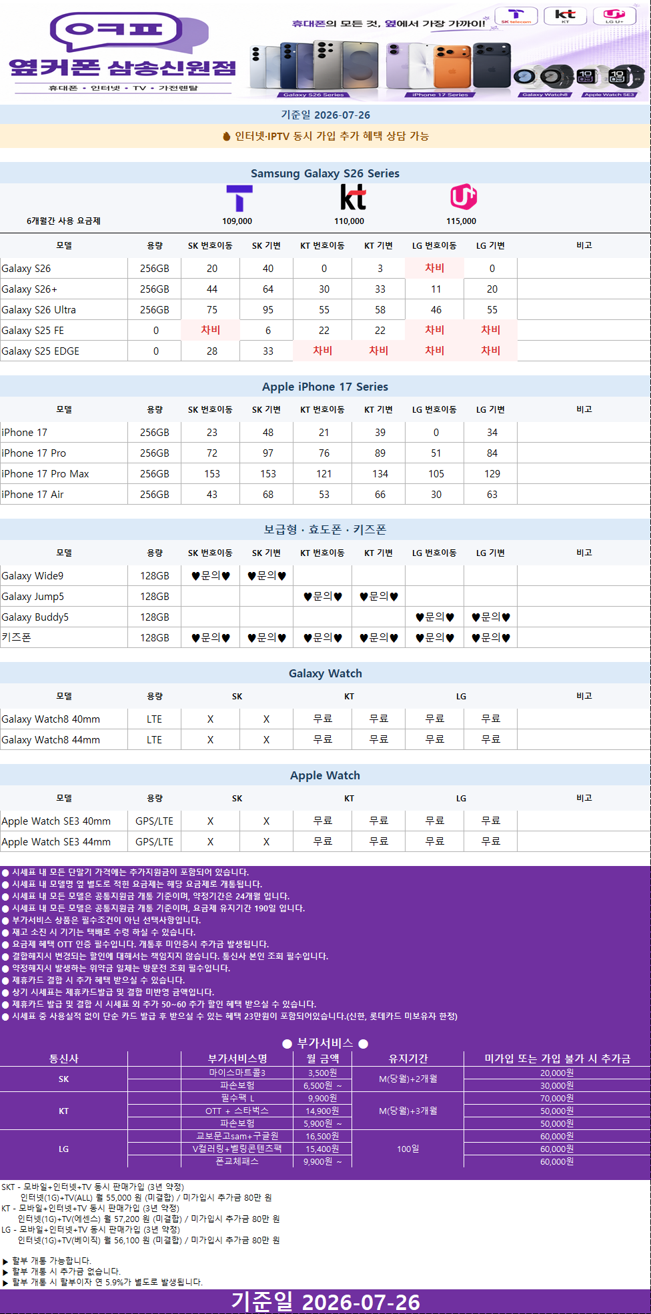Click the SK telecom badge at top right
This screenshot has height=1314, width=651.
tap(516, 16)
